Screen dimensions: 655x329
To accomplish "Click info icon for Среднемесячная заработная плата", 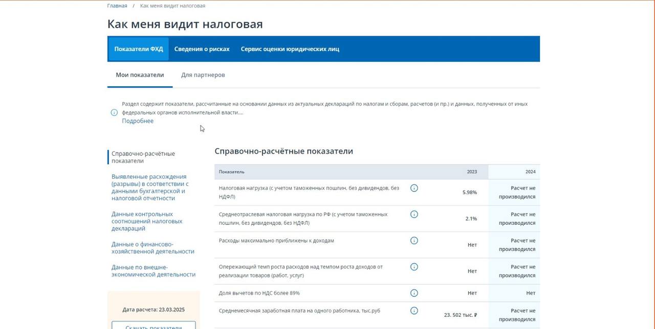I will click(414, 311).
